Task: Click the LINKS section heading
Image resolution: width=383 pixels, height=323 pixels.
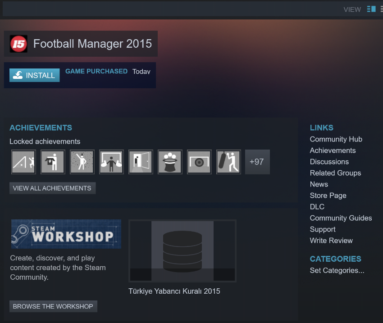Action: coord(321,127)
